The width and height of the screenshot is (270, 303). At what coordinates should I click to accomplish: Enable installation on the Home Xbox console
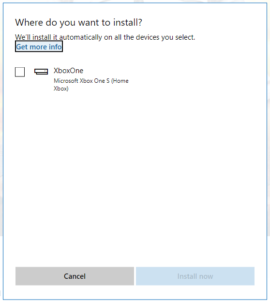20,72
